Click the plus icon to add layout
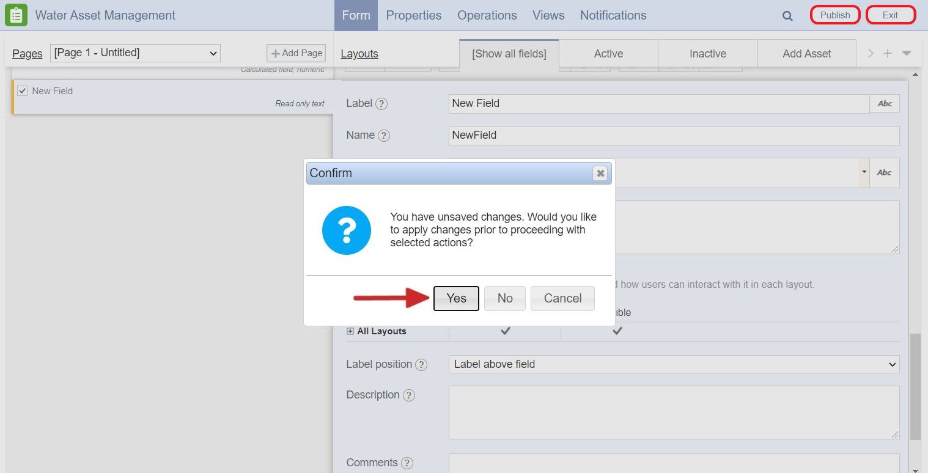 point(888,54)
